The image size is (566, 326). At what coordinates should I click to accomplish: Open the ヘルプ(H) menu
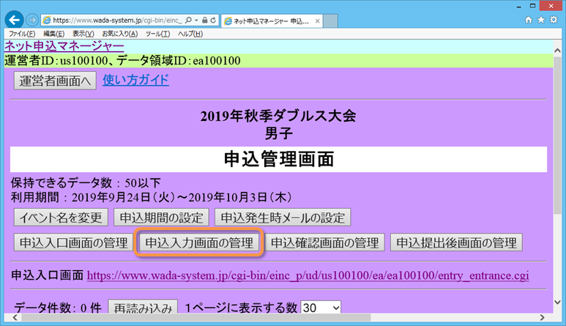(x=190, y=34)
